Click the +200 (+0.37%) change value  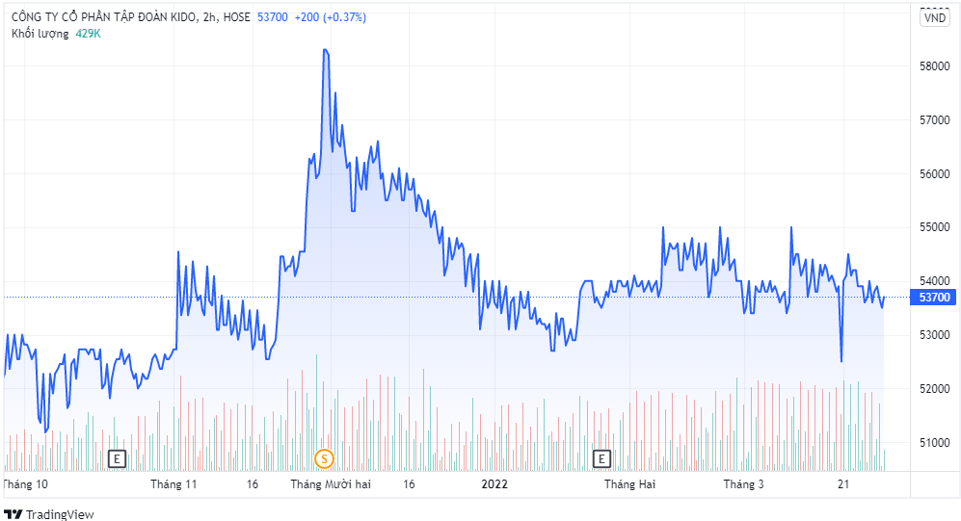(331, 17)
